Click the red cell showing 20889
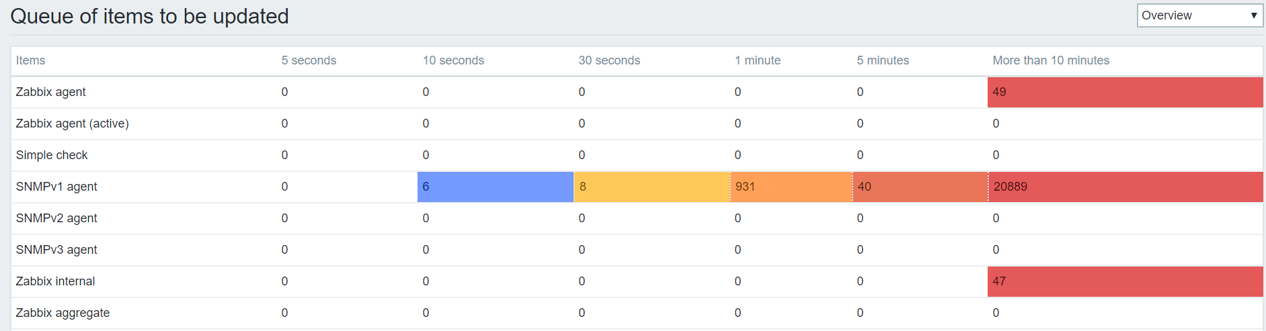This screenshot has height=331, width=1266. [x=1124, y=187]
